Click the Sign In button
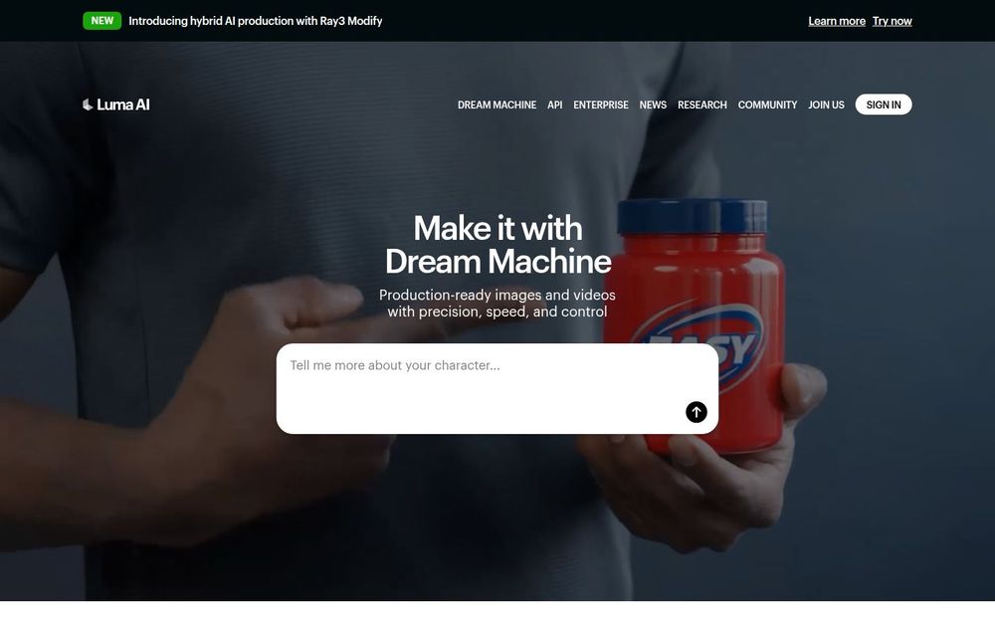This screenshot has height=622, width=995. (x=884, y=104)
